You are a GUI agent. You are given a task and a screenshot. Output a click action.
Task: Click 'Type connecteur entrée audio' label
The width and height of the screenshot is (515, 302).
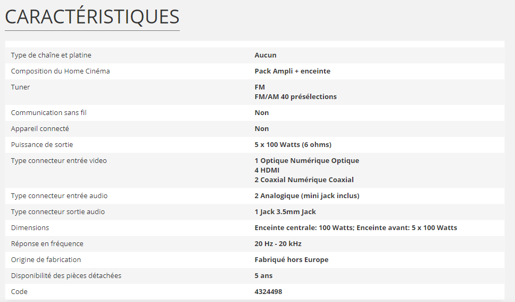coord(59,196)
